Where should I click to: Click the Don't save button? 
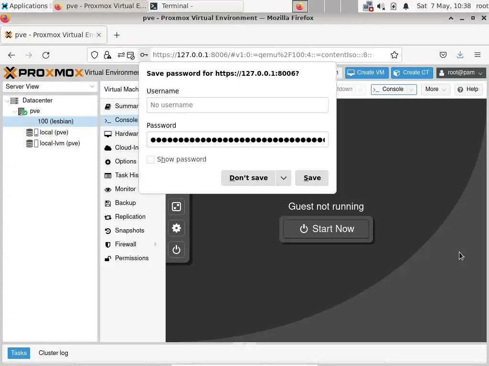[248, 178]
